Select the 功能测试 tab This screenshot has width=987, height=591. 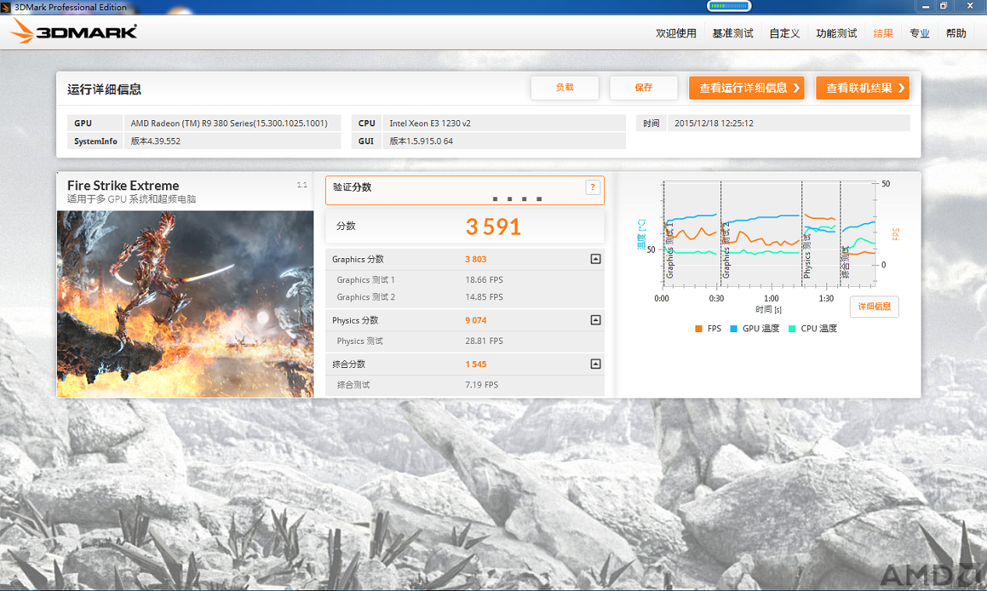coord(837,34)
